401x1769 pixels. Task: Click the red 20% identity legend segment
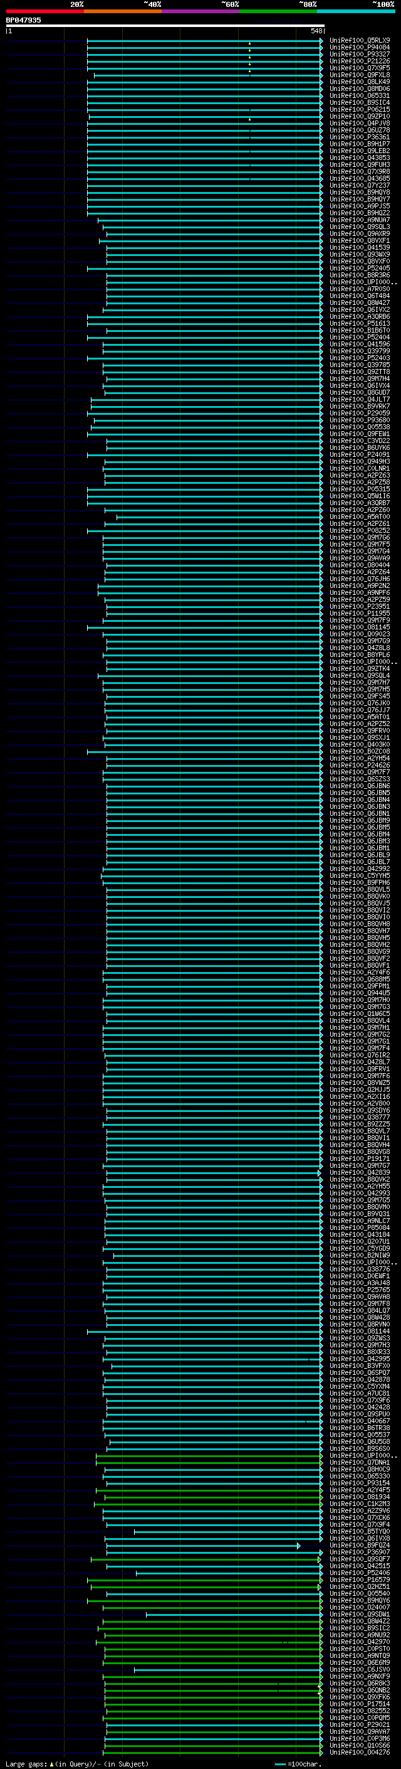click(44, 11)
